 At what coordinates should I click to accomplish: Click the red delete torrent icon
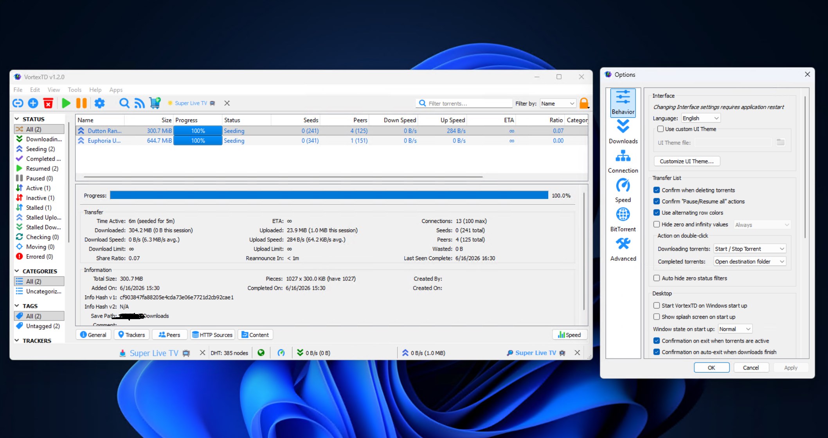(x=48, y=103)
